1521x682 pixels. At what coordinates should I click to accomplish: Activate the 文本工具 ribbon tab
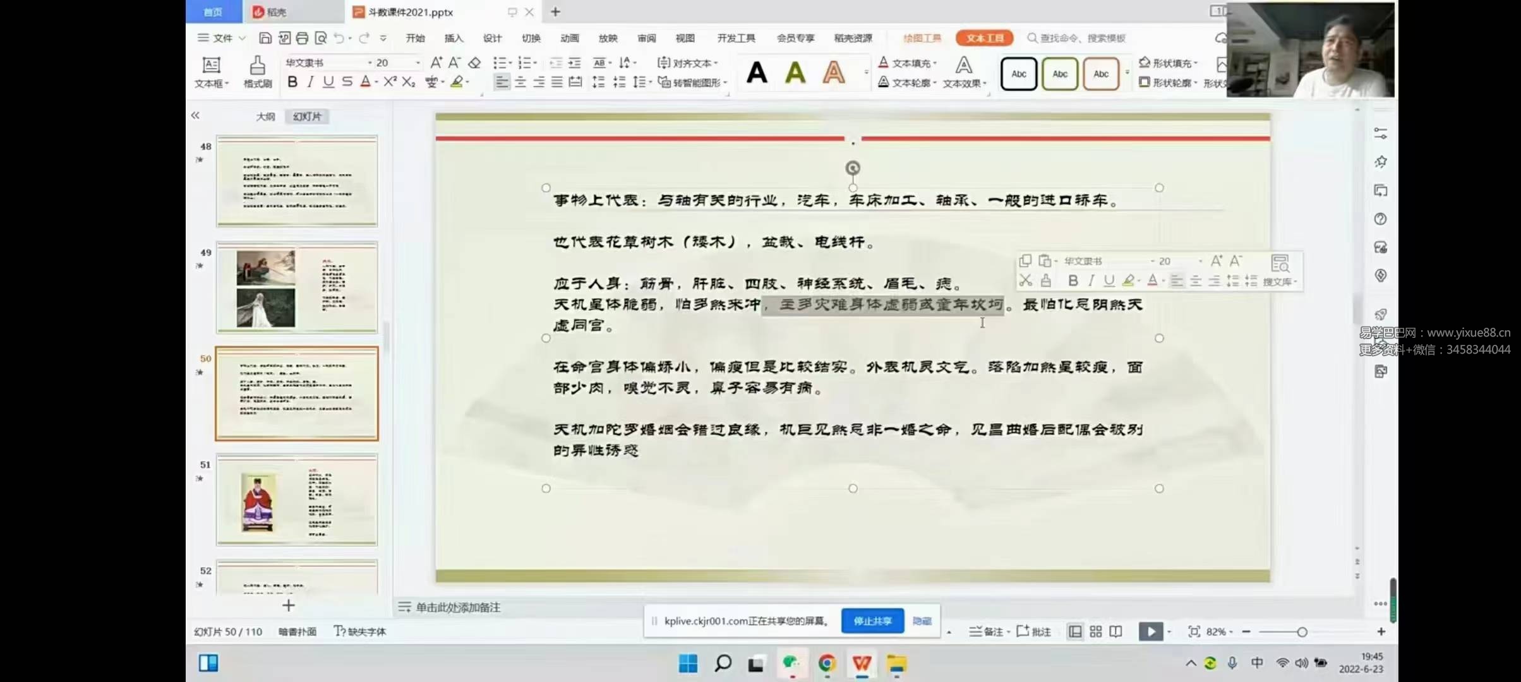[983, 38]
